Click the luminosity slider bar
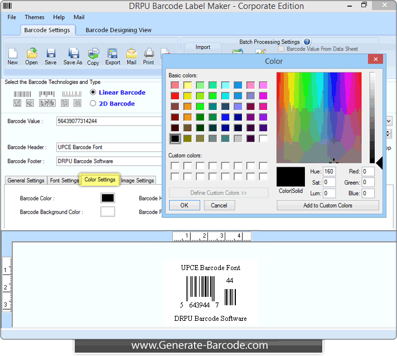Image resolution: width=397 pixels, height=356 pixels. tap(372, 118)
